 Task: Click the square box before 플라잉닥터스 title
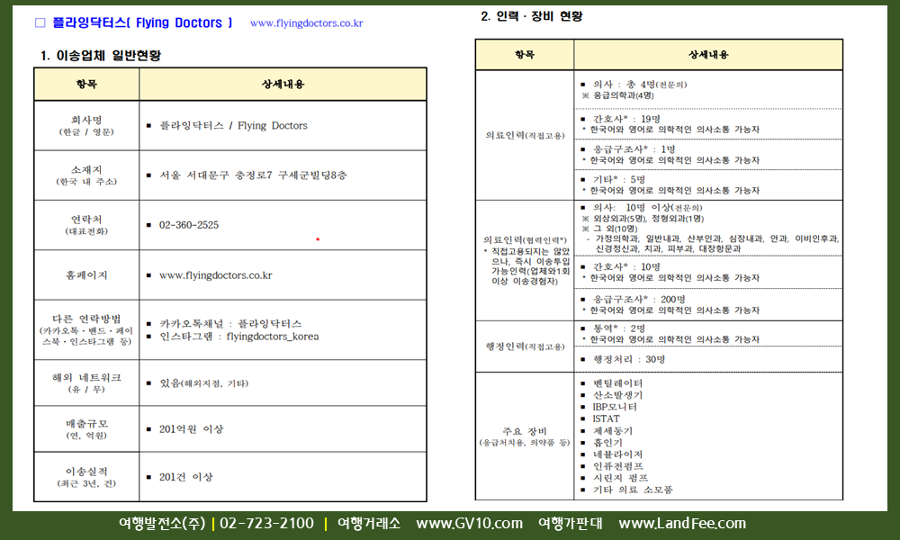pos(40,22)
